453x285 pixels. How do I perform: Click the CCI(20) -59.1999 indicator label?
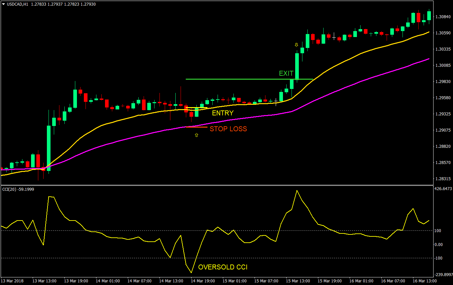(18, 189)
